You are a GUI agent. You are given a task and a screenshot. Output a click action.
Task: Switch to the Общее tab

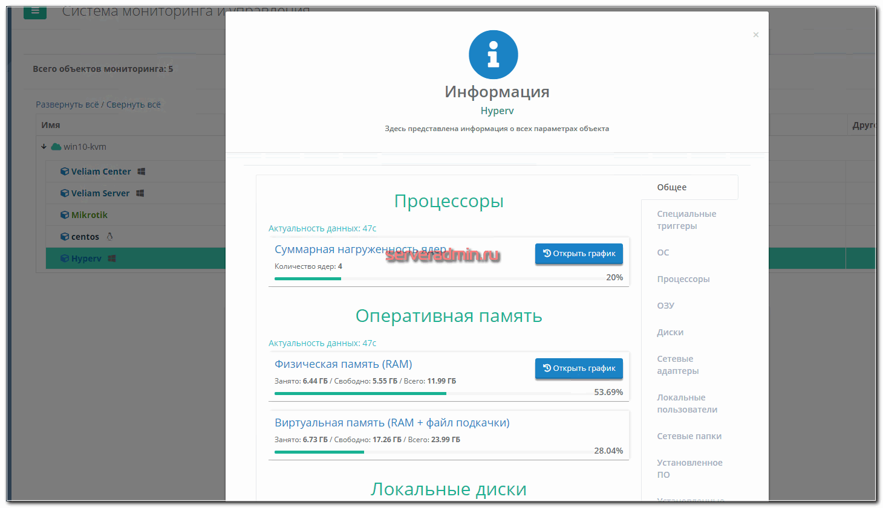pyautogui.click(x=672, y=187)
